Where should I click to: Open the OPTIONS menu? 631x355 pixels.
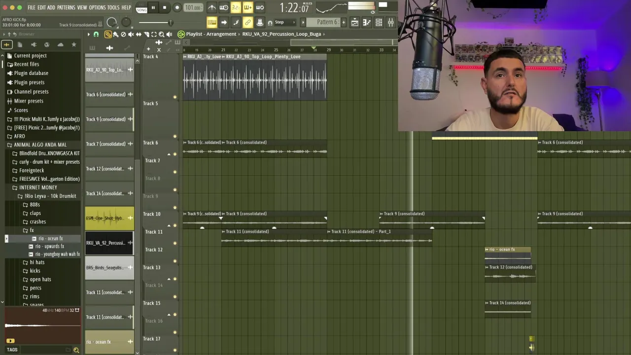click(97, 7)
